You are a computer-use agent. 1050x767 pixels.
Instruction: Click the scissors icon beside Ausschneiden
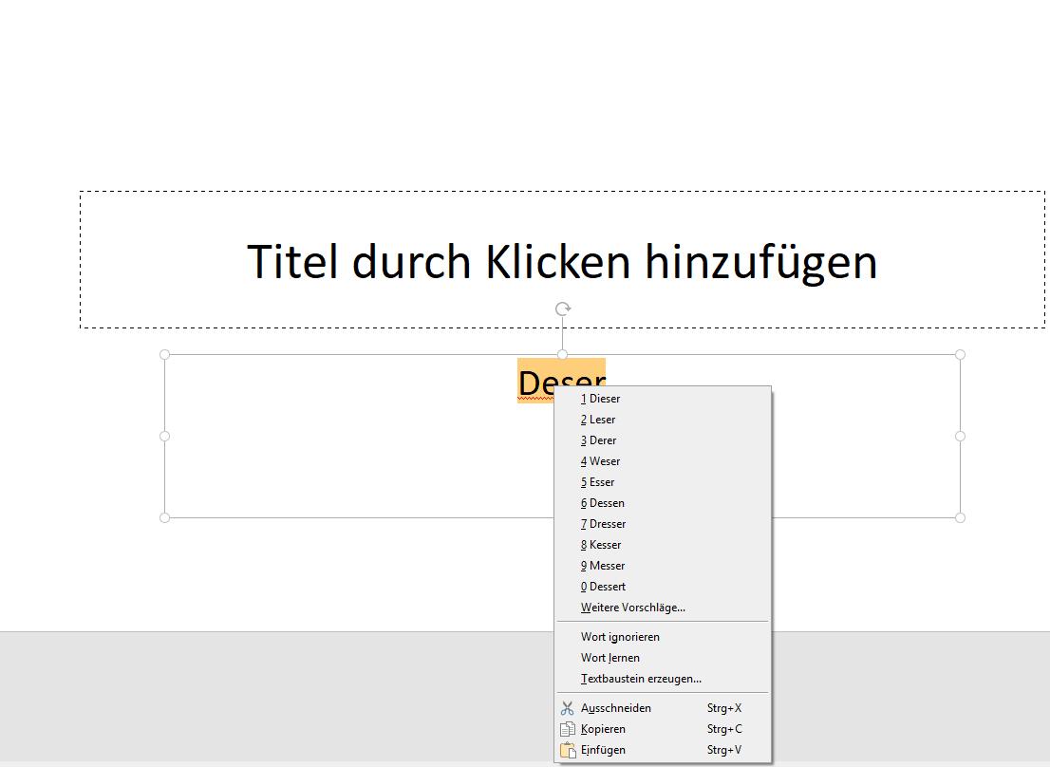coord(566,707)
